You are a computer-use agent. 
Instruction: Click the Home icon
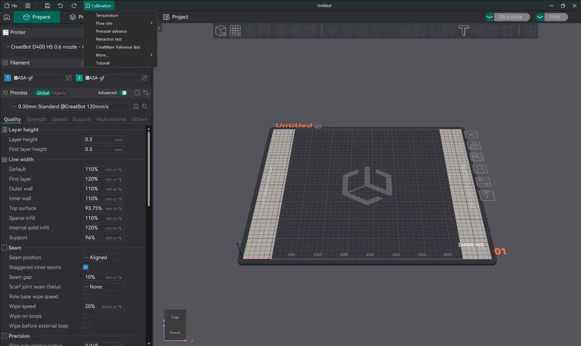click(x=7, y=17)
